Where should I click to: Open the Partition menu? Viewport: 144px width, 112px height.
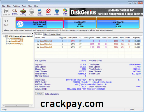pyautogui.click(x=16, y=6)
